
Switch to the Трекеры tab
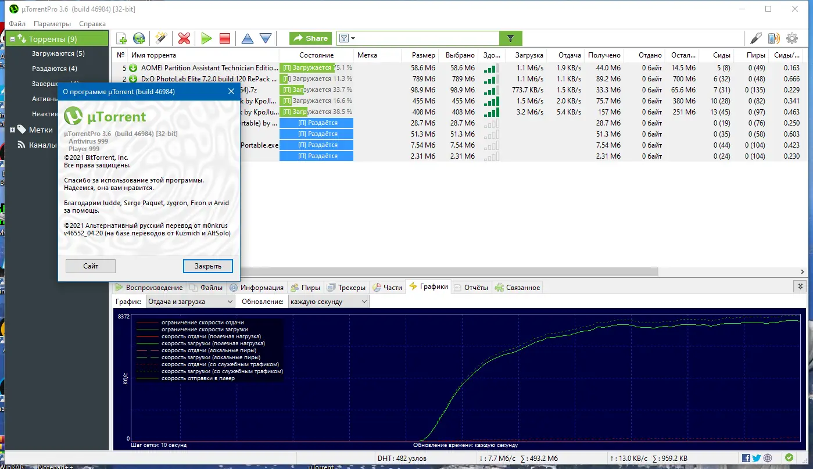346,287
